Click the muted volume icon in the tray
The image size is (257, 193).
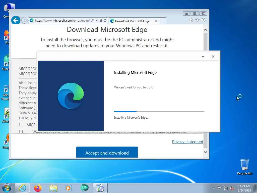[232, 188]
